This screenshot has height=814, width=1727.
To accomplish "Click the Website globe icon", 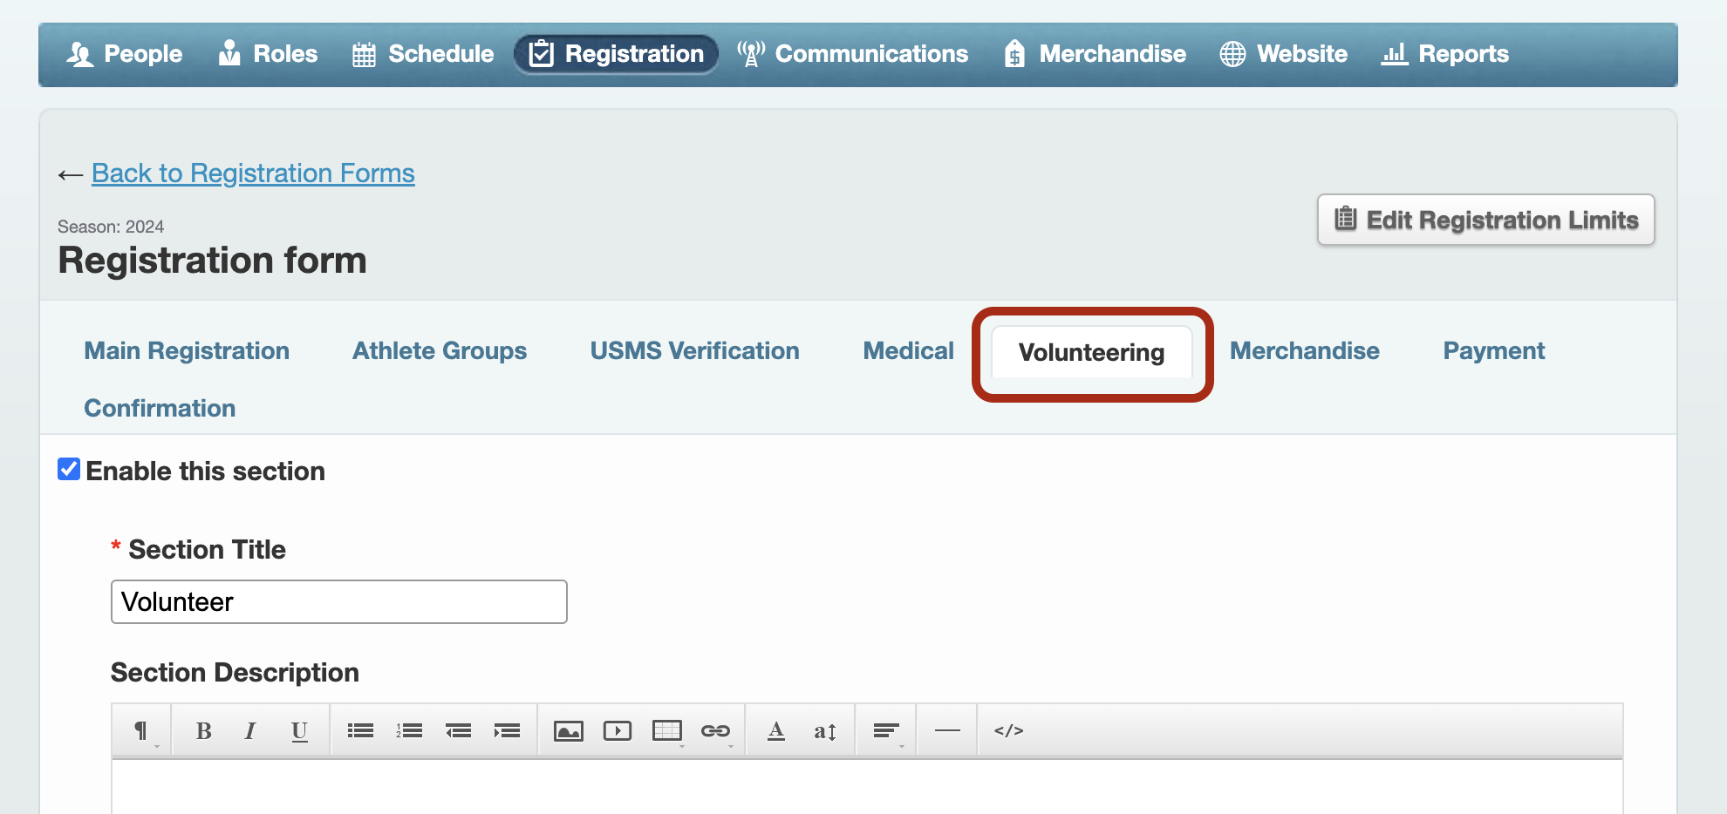I will [x=1232, y=54].
